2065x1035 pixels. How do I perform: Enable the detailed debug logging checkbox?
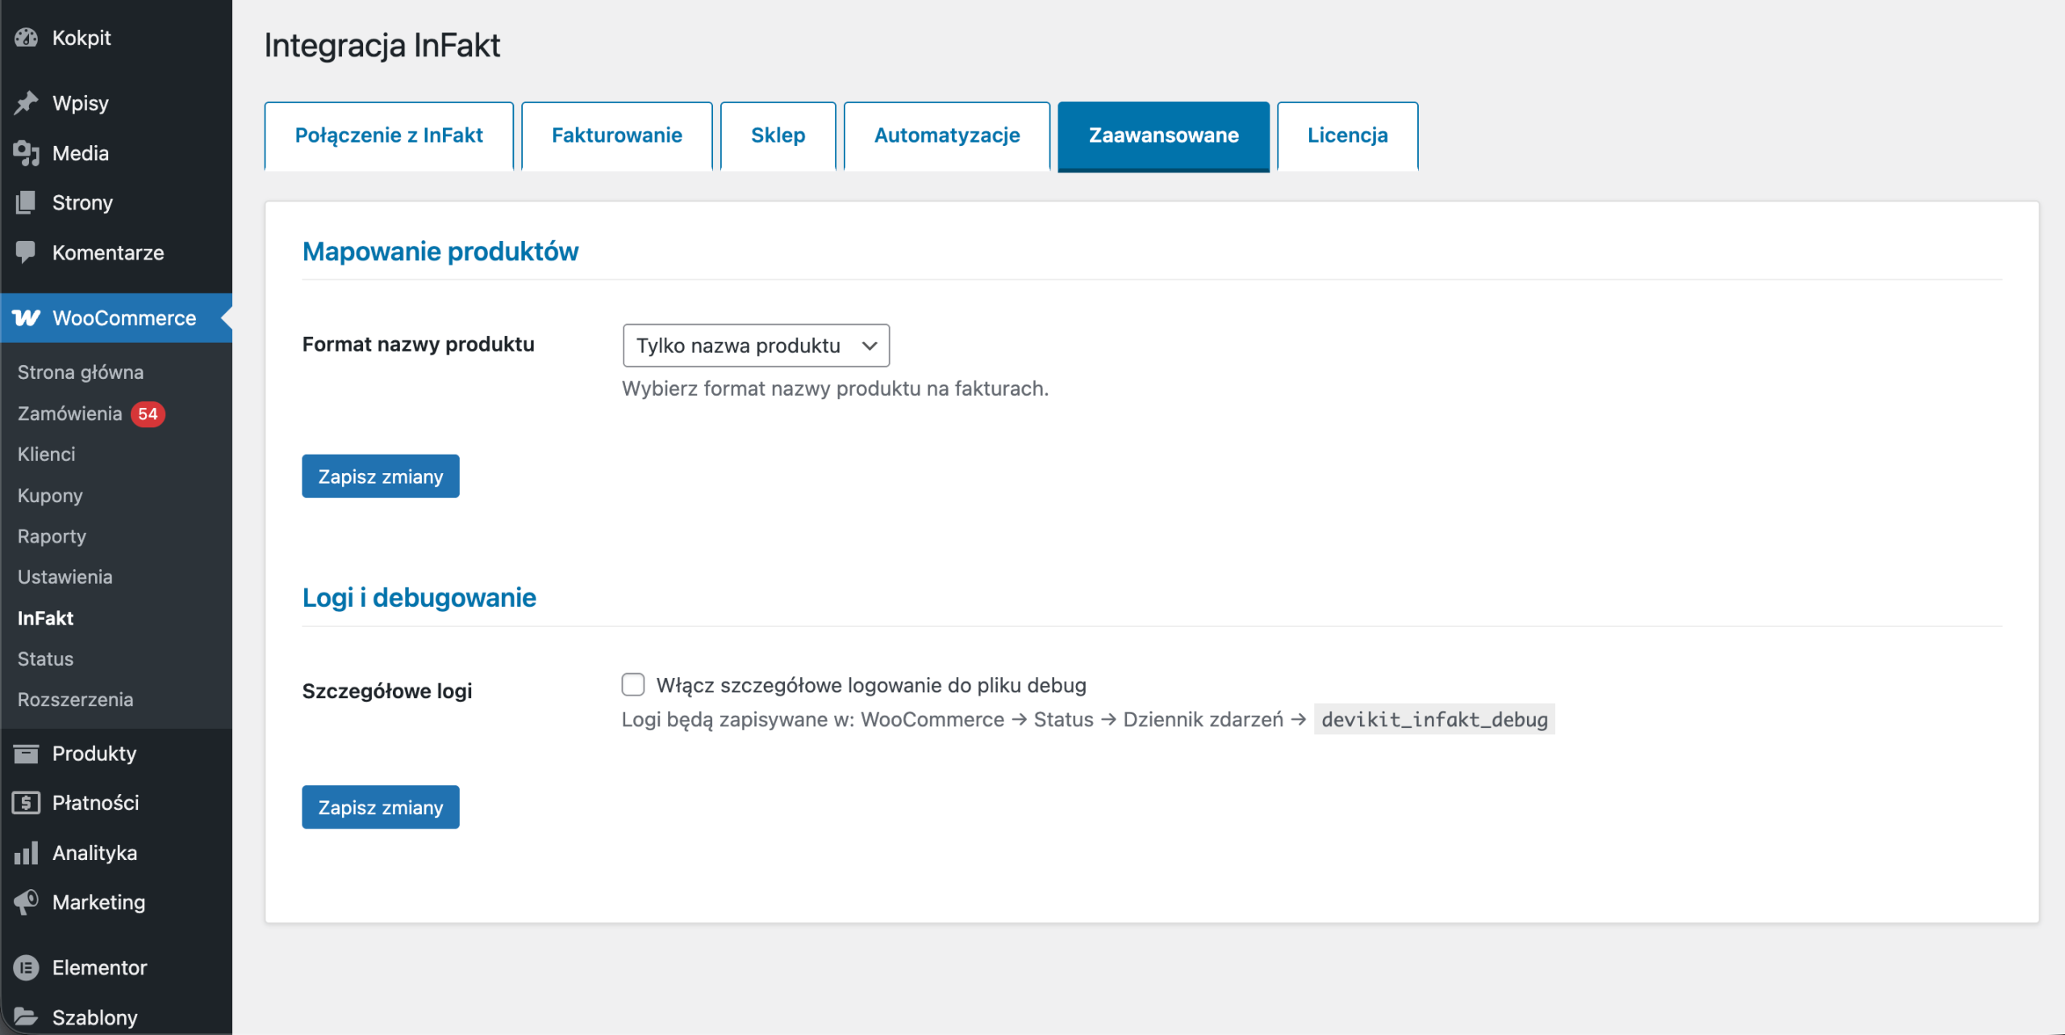(633, 685)
